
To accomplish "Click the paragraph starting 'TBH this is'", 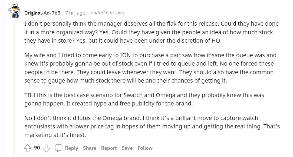I will pos(144,99).
